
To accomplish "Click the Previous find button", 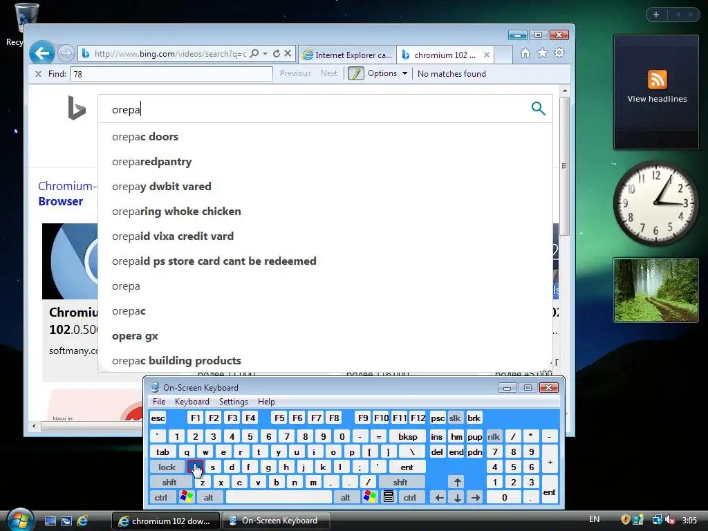I will pyautogui.click(x=295, y=73).
